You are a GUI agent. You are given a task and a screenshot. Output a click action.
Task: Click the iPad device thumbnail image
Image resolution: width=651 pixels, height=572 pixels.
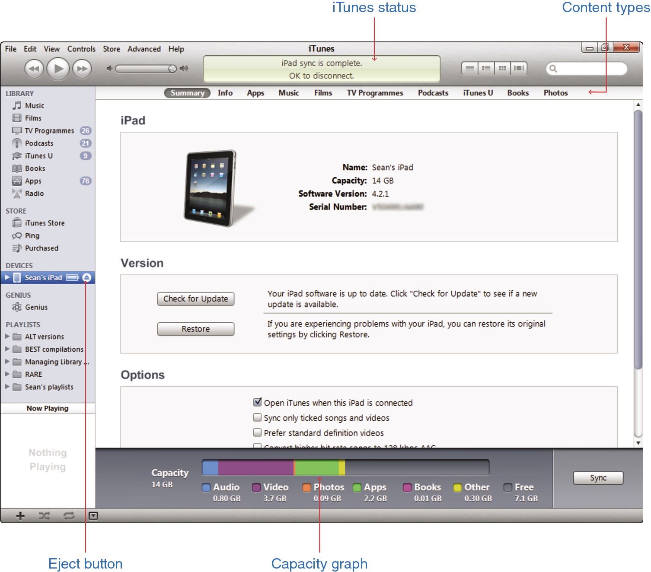211,187
